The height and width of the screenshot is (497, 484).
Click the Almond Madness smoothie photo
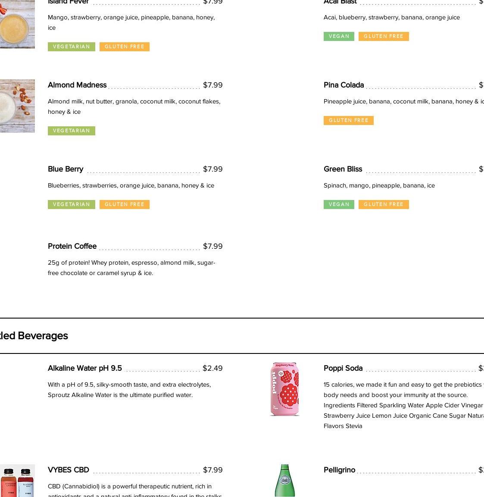pos(17,106)
